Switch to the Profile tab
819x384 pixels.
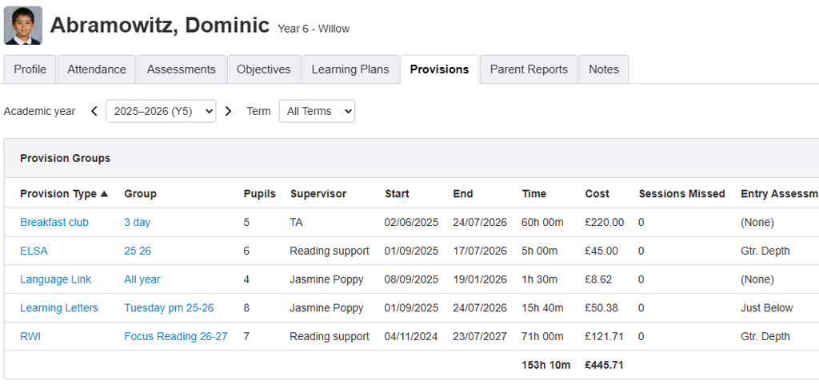click(30, 69)
